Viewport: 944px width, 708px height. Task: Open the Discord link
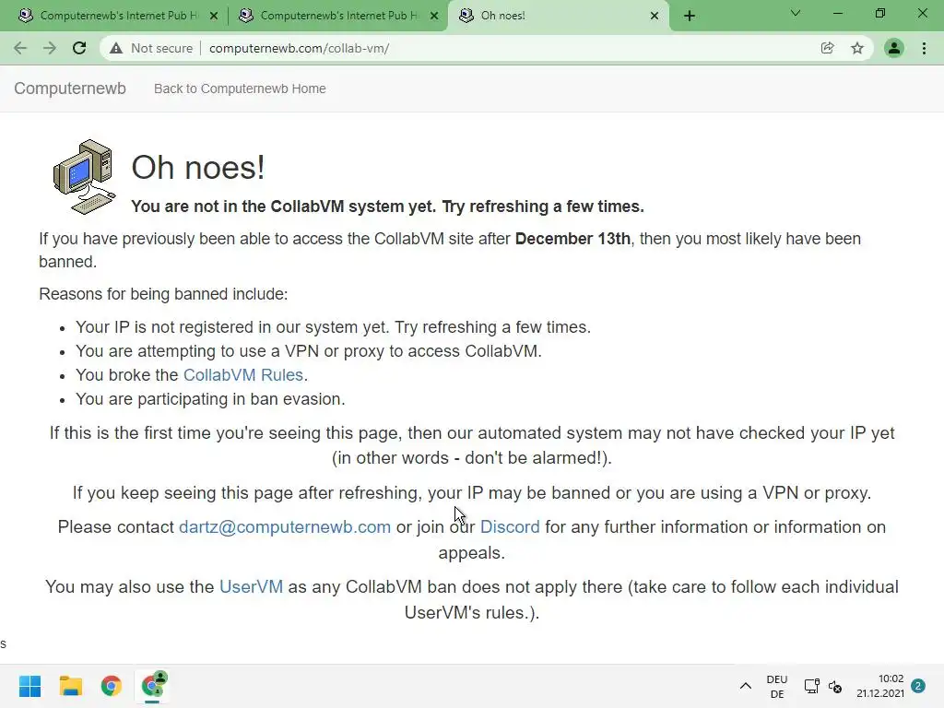pyautogui.click(x=510, y=526)
